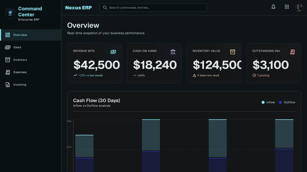The image size is (307, 172).
Task: Click the Inventory Value archive icon
Action: [233, 52]
